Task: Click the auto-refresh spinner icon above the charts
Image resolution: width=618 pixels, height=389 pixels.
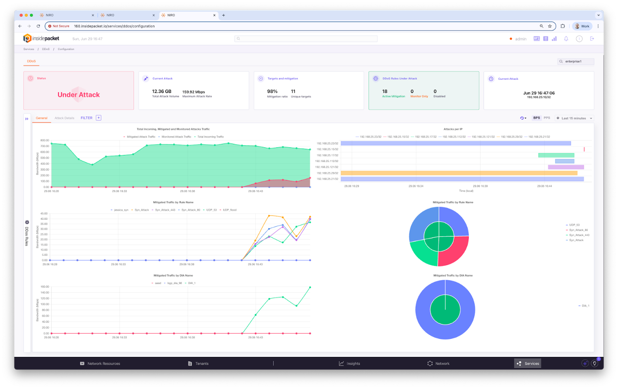Action: pos(521,118)
